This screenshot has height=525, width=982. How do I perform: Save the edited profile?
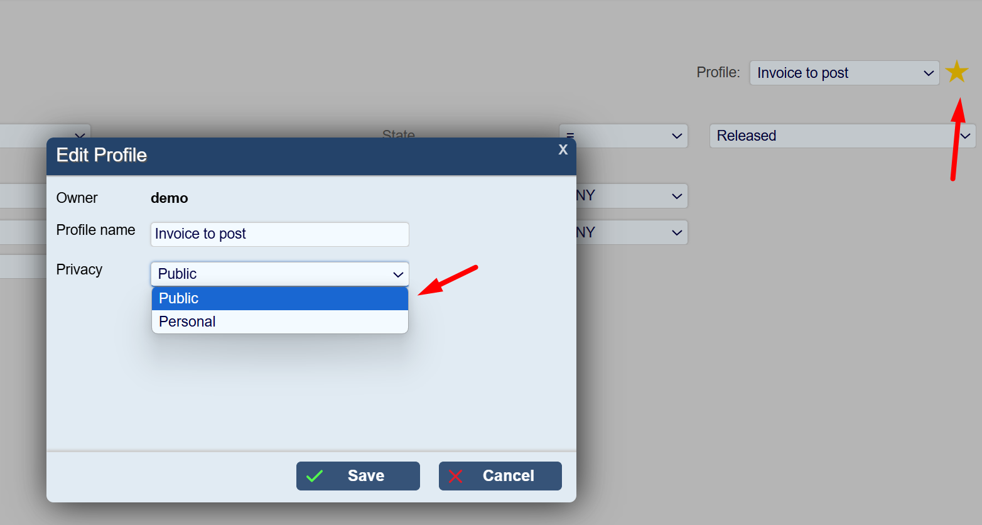358,476
